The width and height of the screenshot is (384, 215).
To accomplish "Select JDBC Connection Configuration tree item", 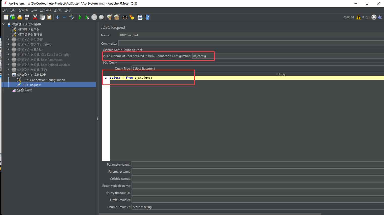I will click(44, 80).
